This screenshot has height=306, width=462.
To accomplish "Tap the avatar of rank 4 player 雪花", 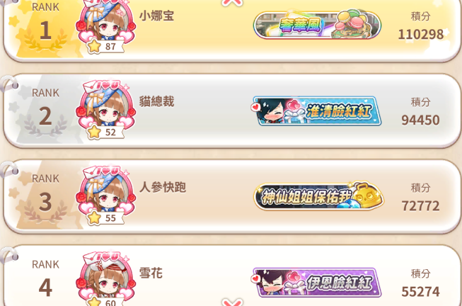I will tap(105, 278).
